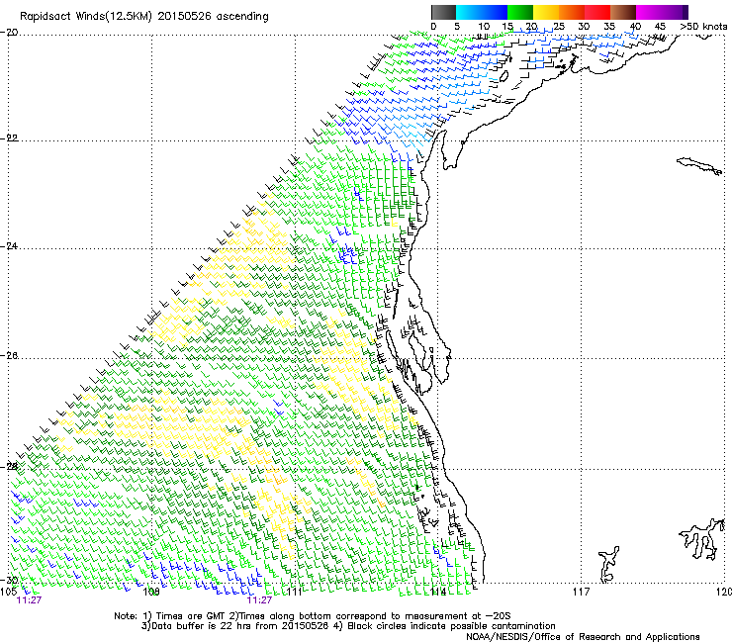The image size is (732, 643).
Task: Click the latitude label '-28'
Action: [x=9, y=466]
